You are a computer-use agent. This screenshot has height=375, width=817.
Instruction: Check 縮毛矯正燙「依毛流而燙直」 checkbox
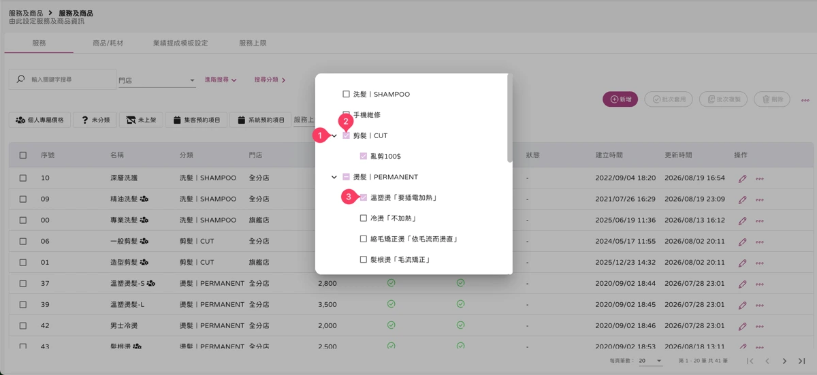(x=364, y=239)
